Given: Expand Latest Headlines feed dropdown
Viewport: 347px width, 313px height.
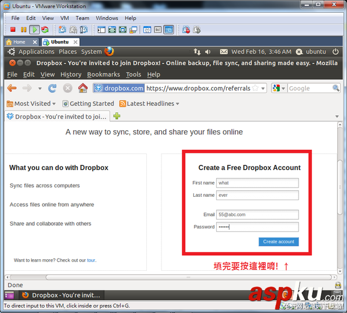Looking at the screenshot, I should 149,104.
